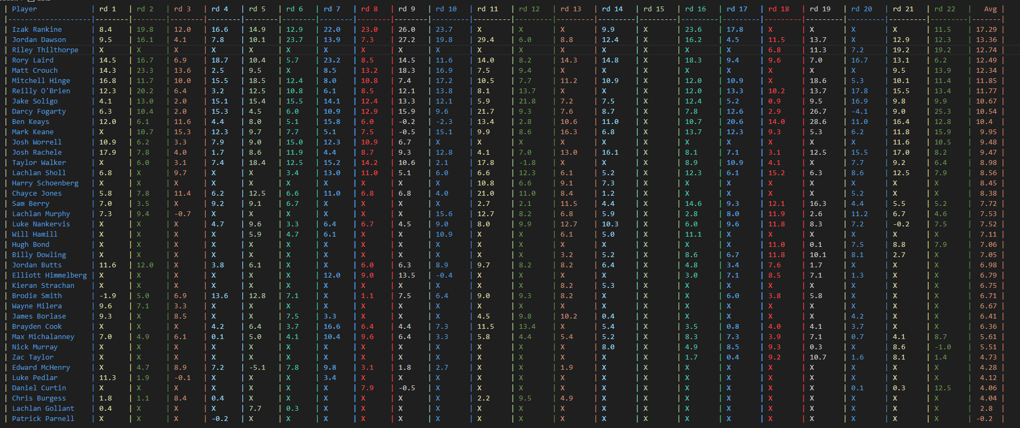
Task: Select player name 'Reilly O'Brien'
Action: 41,91
